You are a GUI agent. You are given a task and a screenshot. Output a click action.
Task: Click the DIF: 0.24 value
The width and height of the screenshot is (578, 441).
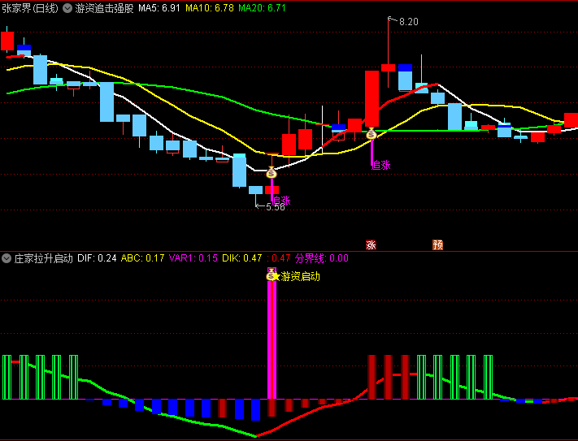pyautogui.click(x=97, y=258)
